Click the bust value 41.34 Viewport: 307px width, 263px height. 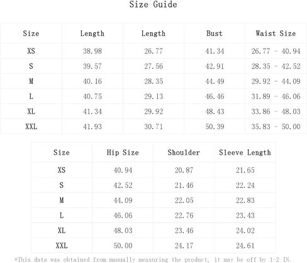(x=215, y=51)
